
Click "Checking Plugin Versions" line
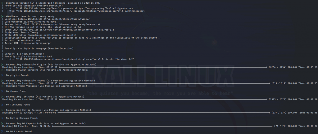click(44, 70)
